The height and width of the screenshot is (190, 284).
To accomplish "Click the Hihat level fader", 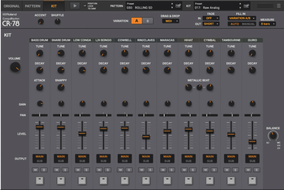I will tap(188, 129).
